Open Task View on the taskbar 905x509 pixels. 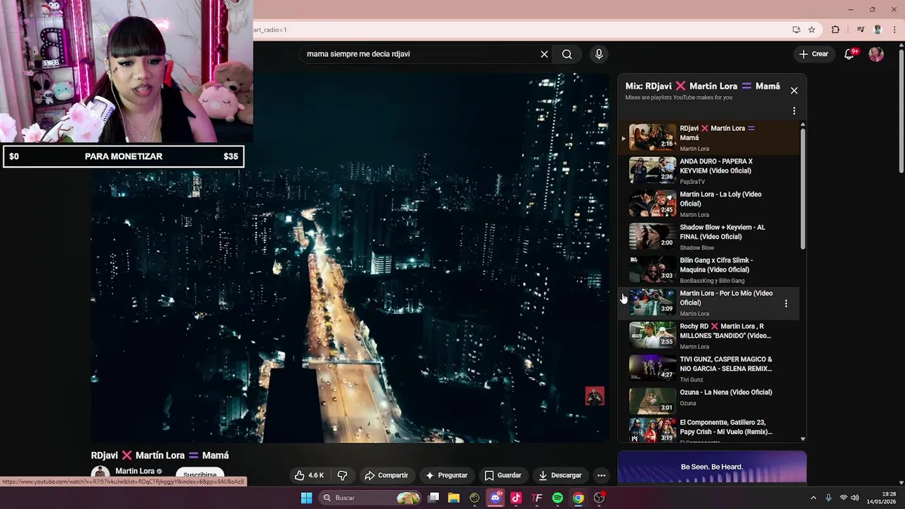(x=433, y=498)
